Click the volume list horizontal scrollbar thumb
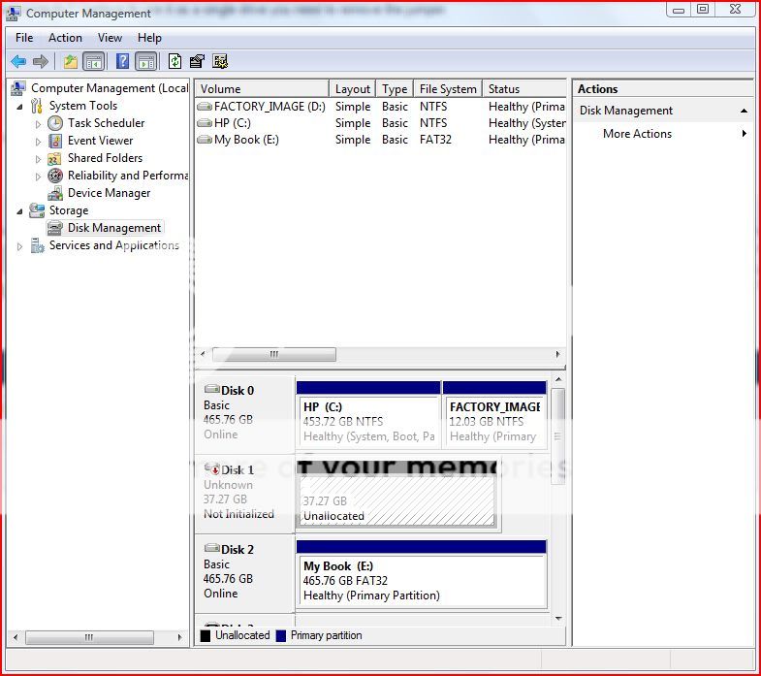The height and width of the screenshot is (676, 761). tap(274, 355)
